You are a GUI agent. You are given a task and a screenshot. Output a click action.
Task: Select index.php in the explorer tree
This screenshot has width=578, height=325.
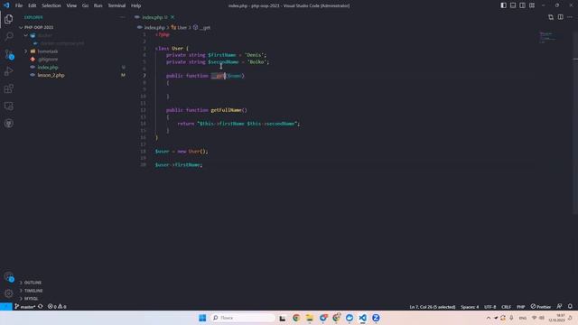[48, 68]
